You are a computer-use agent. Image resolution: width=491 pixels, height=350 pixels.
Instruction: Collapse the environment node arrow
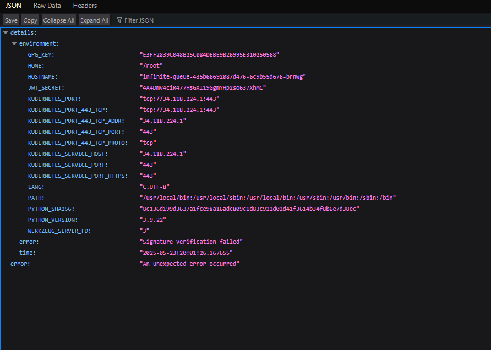click(14, 44)
